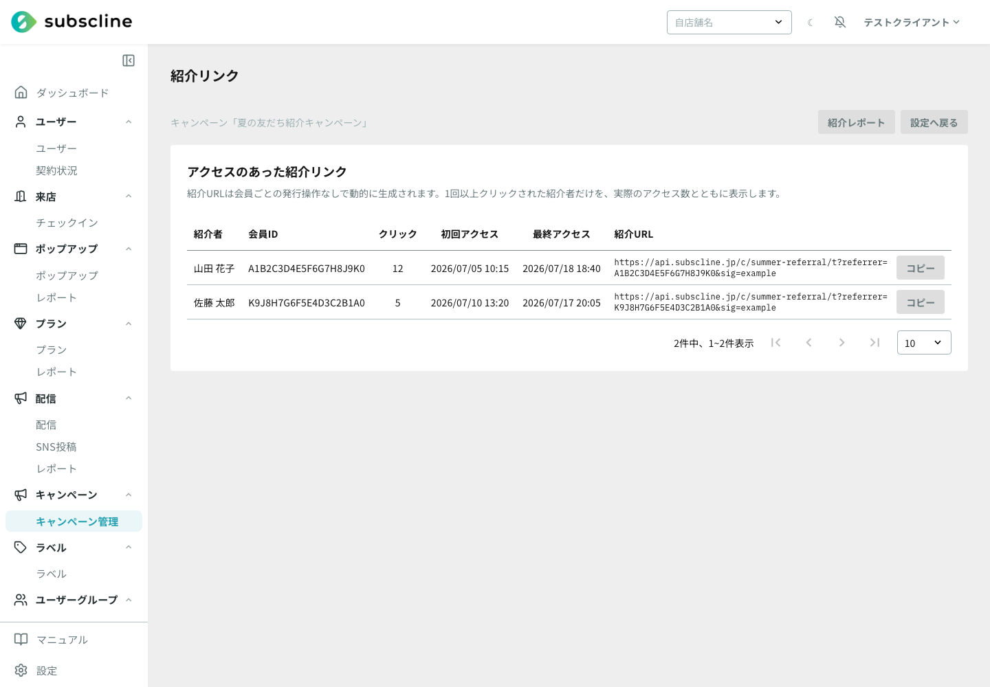
Task: Click the 2026/07/17 20:05 last access cell
Action: (x=562, y=303)
